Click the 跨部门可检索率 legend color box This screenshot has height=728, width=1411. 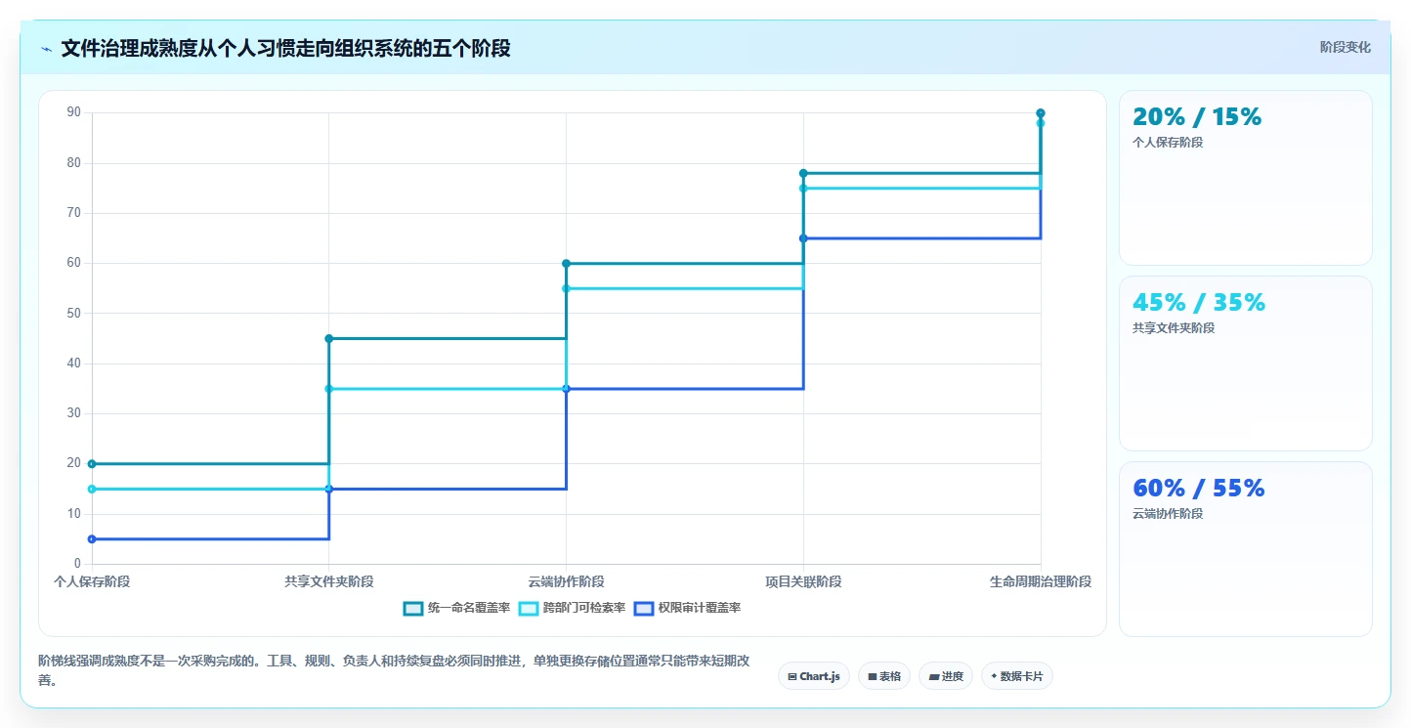tap(529, 608)
